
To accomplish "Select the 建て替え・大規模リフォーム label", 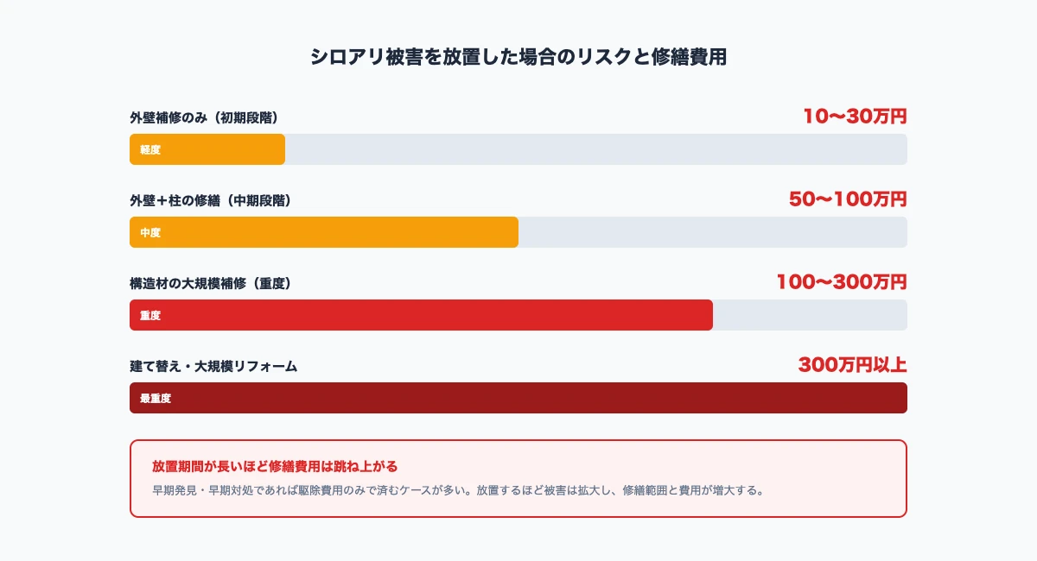I will pos(213,366).
